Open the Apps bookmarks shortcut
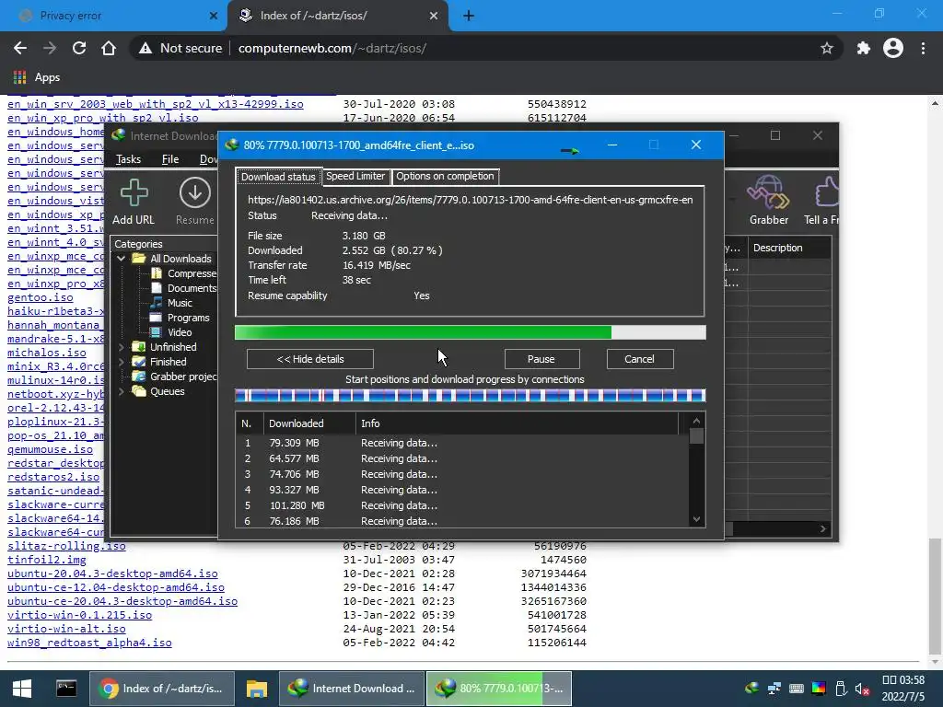The height and width of the screenshot is (707, 943). (37, 77)
